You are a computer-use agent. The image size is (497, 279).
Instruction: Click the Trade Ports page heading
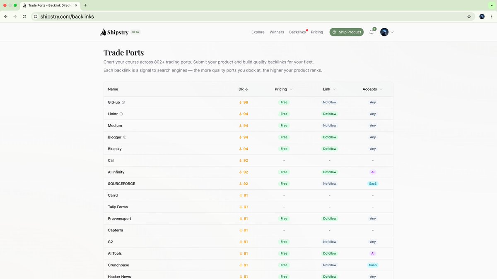pos(123,52)
